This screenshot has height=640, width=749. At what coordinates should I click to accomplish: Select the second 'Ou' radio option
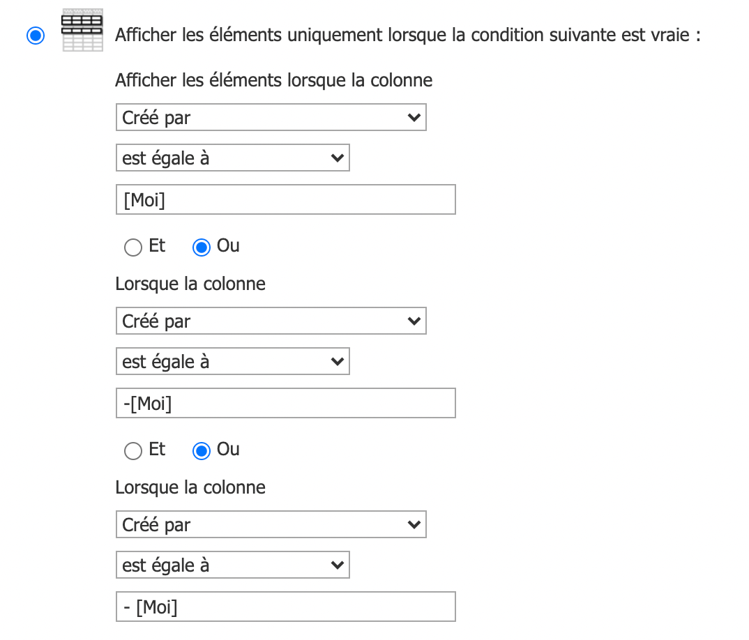point(201,451)
